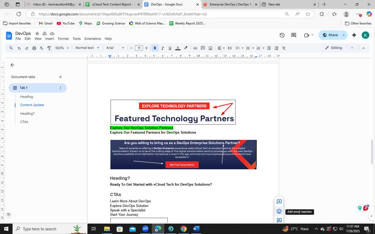Run spelling and grammar check
Viewport: 375px width, 234px height.
(42, 48)
